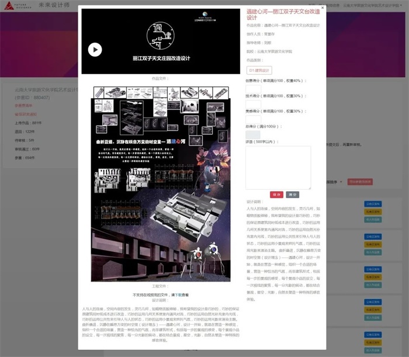409x357 pixels.
Task: Close the artwork review dialog
Action: [323, 8]
